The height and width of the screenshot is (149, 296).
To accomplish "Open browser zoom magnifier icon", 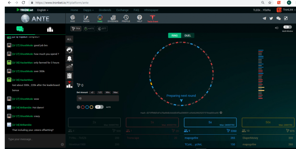I will 263,3.
